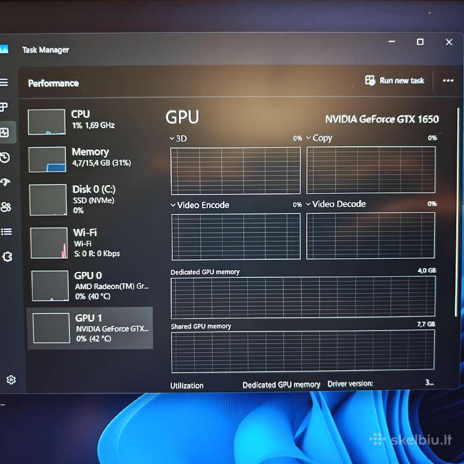Screen dimensions: 464x464
Task: Open the 3D engine dropdown
Action: pyautogui.click(x=172, y=138)
